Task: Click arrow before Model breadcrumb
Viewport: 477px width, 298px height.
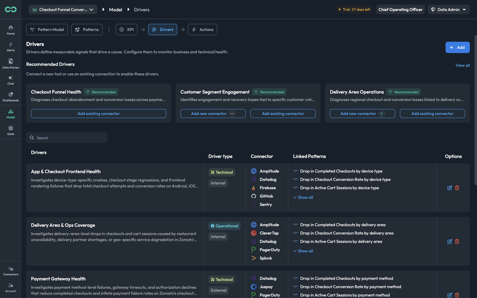Action: click(x=103, y=10)
